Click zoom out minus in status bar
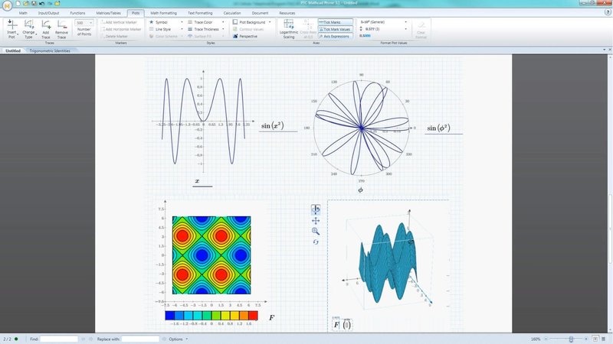 pos(546,339)
